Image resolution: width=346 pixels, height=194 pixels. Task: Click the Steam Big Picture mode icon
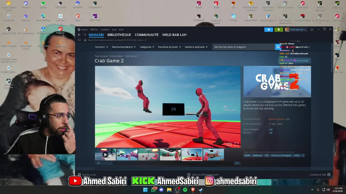(312, 30)
